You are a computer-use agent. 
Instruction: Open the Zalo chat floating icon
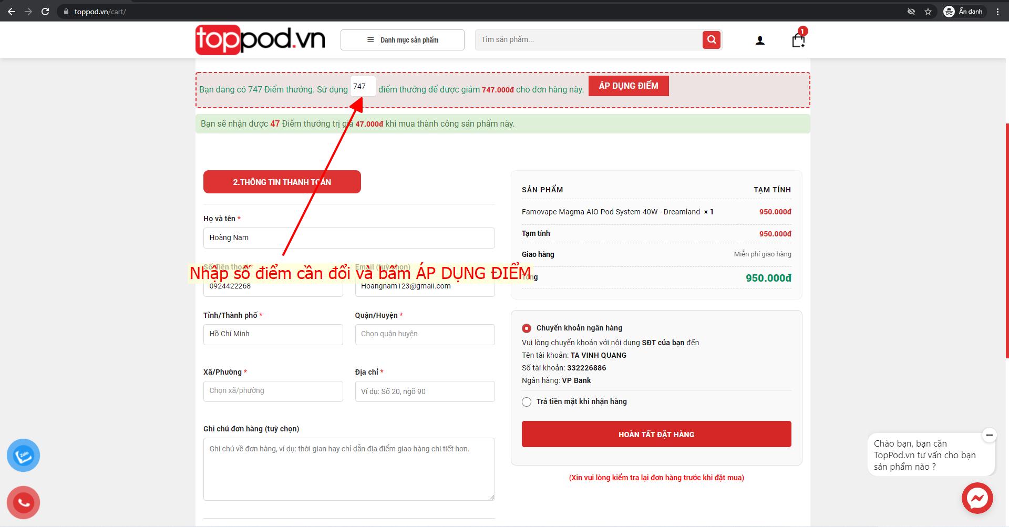[23, 456]
